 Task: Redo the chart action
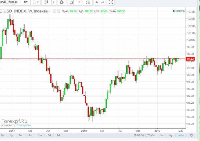click(x=102, y=2)
